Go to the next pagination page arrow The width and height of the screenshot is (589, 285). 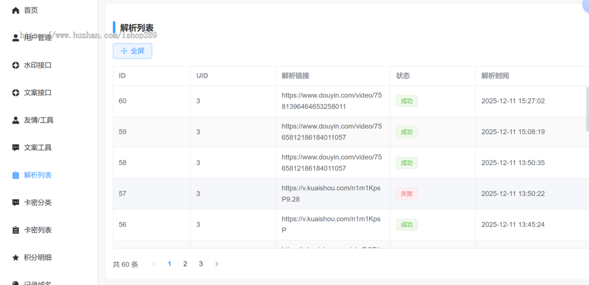point(216,264)
